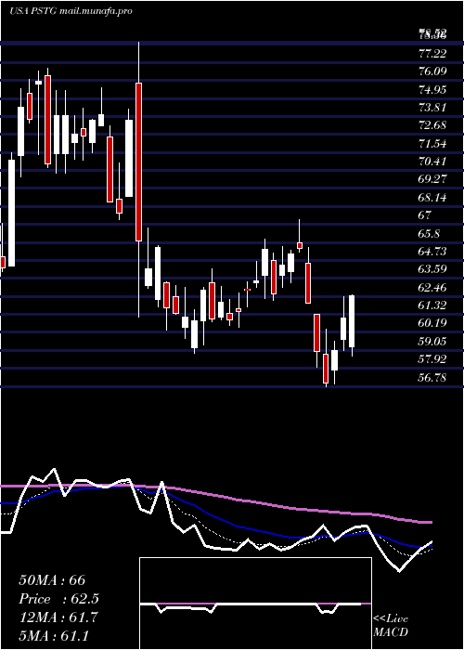Click the '5MA : 61.1' indicator text
Viewport: 464px width, 650px height.
click(x=54, y=635)
